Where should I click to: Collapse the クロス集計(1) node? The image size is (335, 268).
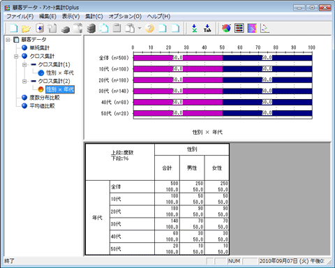coord(24,65)
